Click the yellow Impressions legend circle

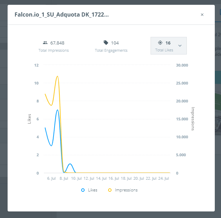[110, 190]
